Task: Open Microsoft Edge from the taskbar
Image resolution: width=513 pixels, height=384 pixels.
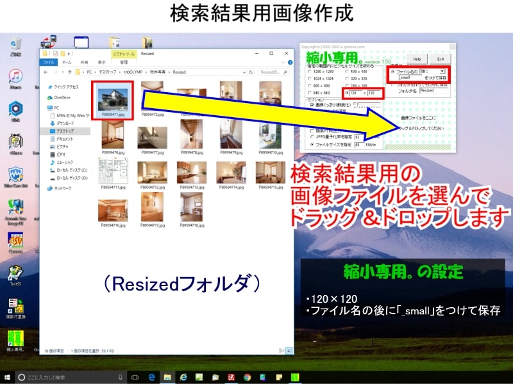Action: (x=151, y=377)
